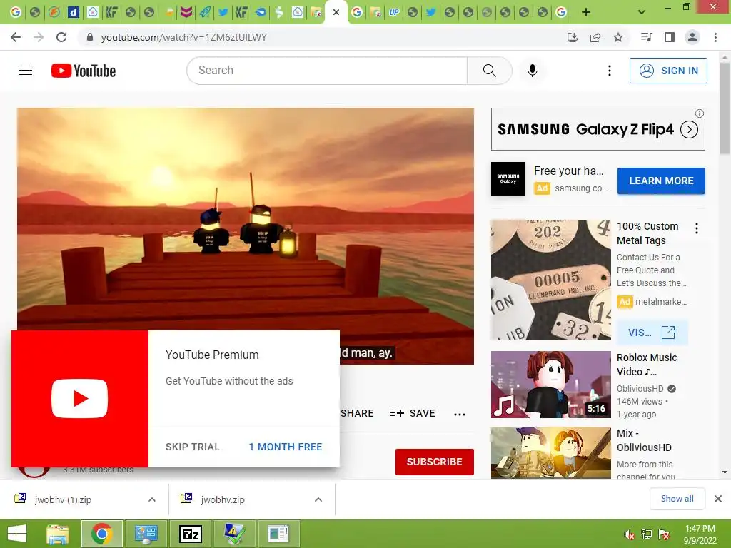
Task: Subscribe to the channel
Action: (x=435, y=462)
